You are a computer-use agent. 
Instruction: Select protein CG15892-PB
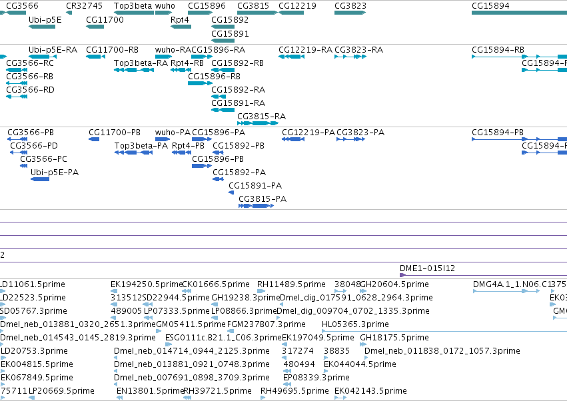[239, 146]
